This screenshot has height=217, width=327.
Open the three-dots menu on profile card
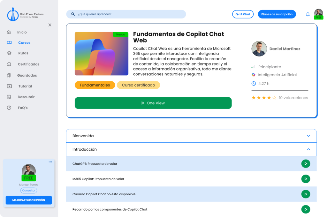pyautogui.click(x=50, y=162)
